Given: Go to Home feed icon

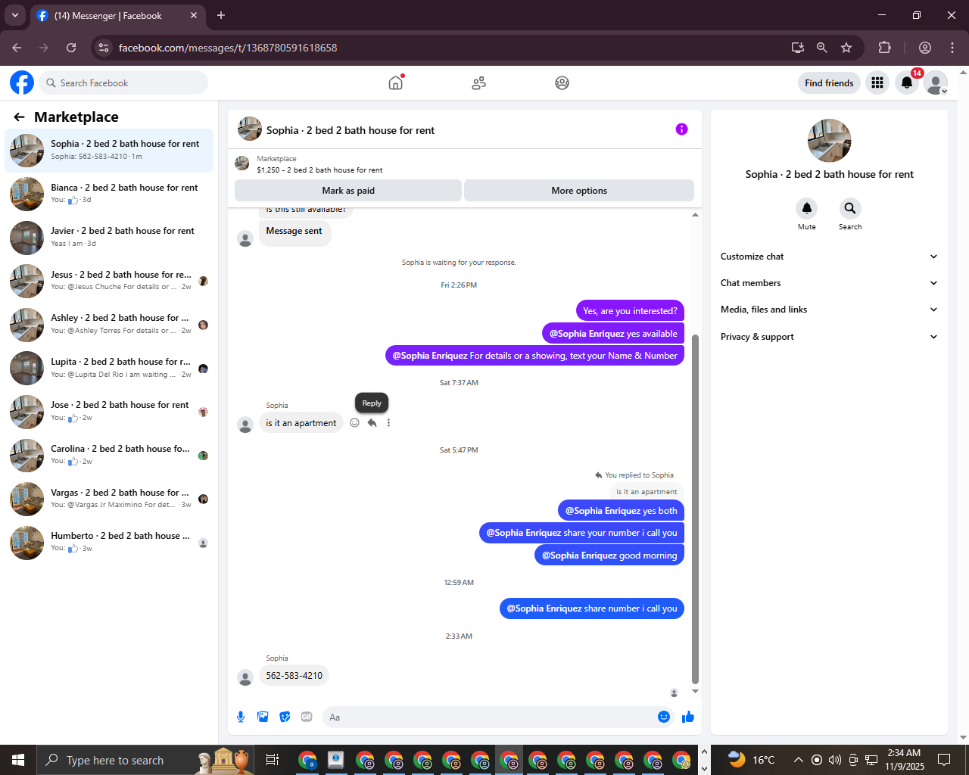Looking at the screenshot, I should (395, 82).
